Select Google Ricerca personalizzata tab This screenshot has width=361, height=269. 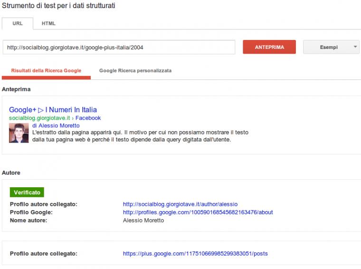click(135, 71)
